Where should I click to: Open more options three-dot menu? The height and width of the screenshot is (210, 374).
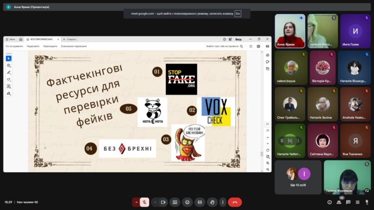pyautogui.click(x=223, y=202)
